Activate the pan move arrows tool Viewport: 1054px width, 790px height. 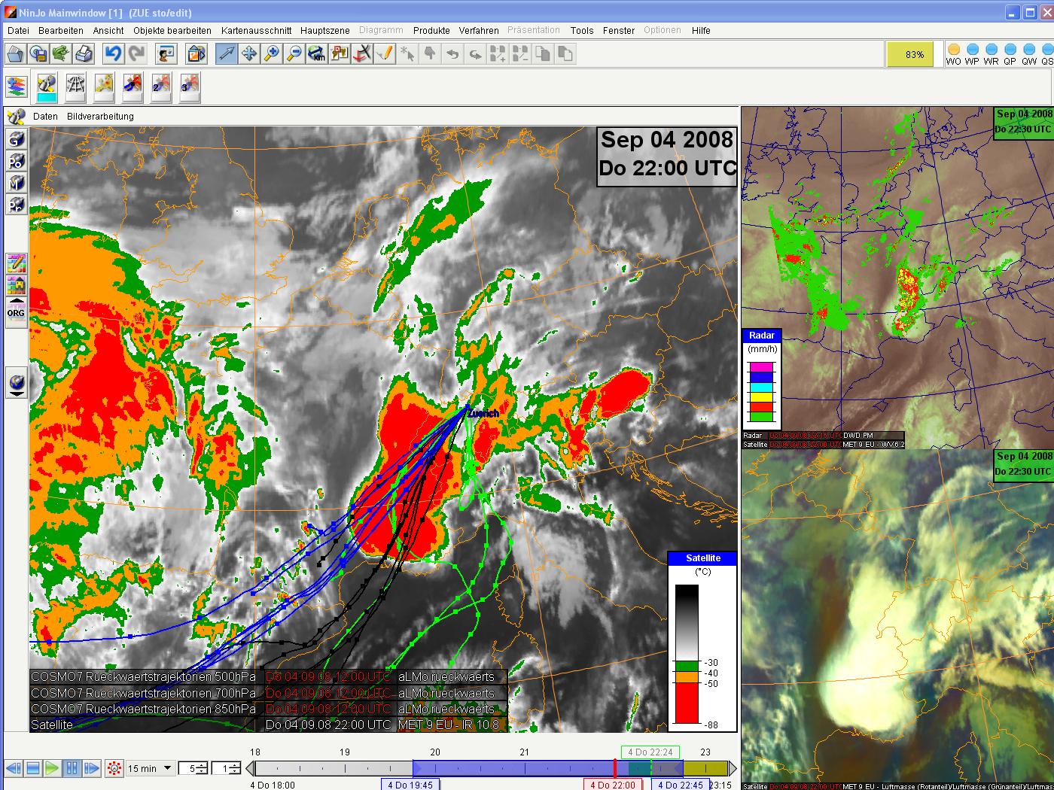pos(248,53)
